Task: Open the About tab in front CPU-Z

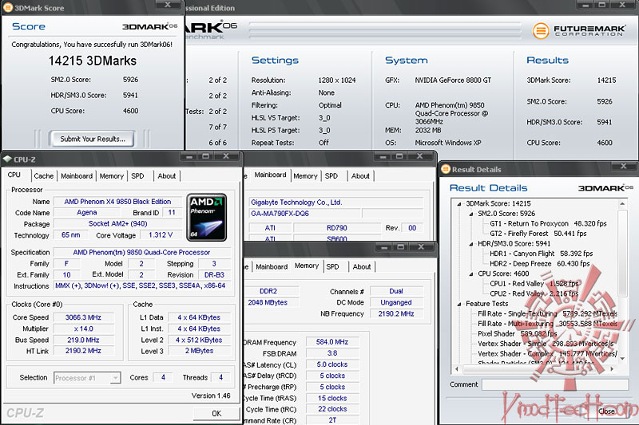Action: (167, 175)
